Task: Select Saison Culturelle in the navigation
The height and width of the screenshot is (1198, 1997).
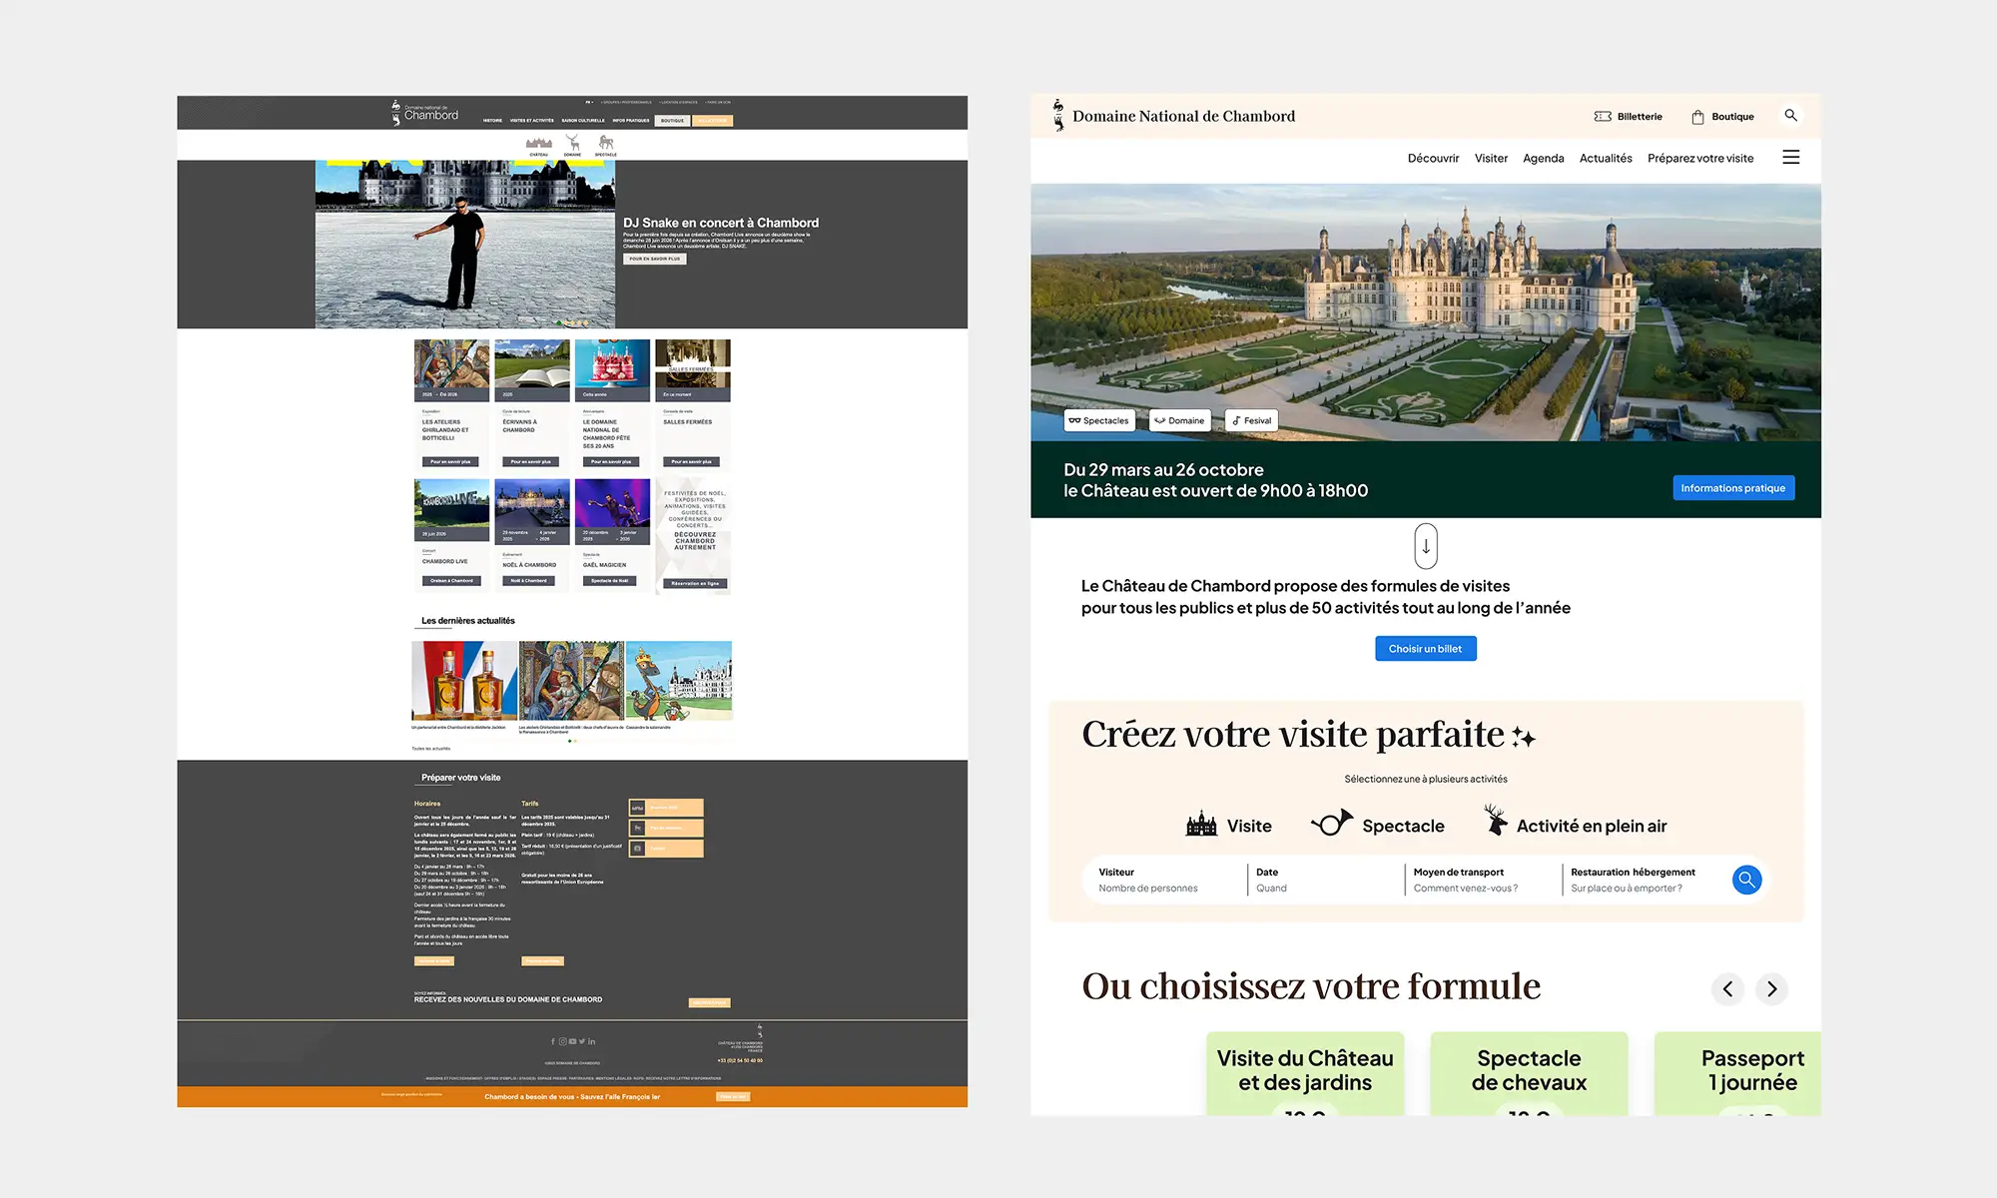Action: click(x=583, y=120)
